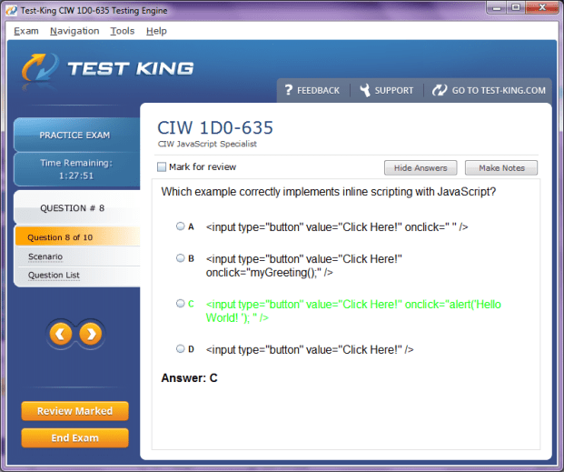Click the Answer: C text

tap(189, 378)
